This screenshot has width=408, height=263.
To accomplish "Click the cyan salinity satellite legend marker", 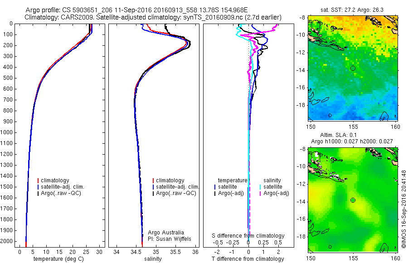I will coord(260,187).
